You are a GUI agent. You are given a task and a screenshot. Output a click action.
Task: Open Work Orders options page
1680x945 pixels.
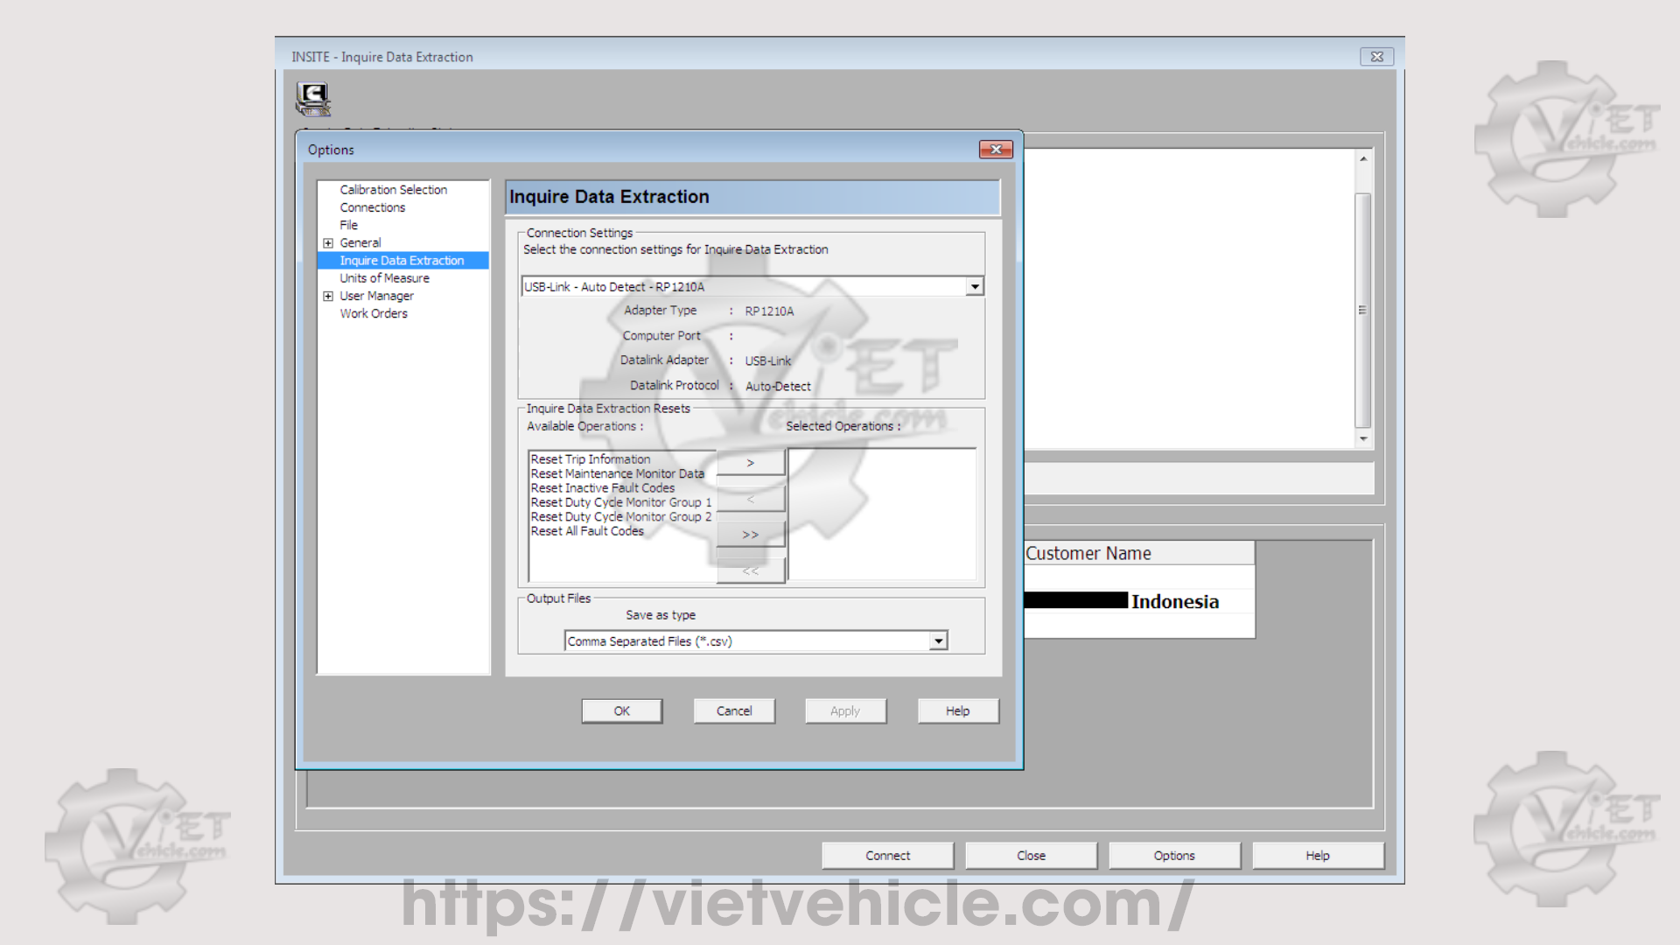tap(374, 314)
